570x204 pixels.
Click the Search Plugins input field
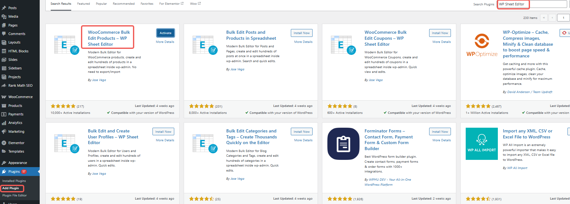coord(532,4)
